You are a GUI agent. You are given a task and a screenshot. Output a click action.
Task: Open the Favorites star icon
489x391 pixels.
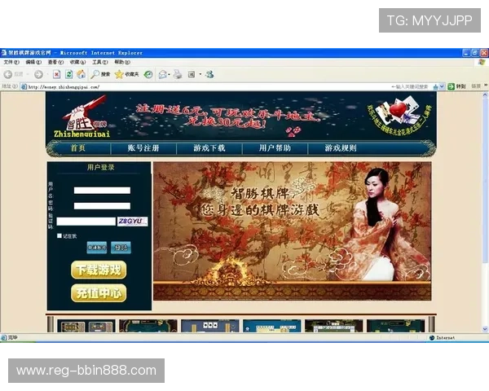pos(119,74)
